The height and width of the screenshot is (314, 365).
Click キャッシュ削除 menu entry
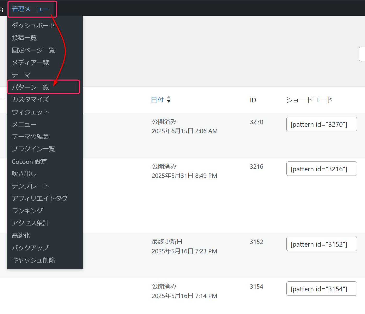coord(33,260)
